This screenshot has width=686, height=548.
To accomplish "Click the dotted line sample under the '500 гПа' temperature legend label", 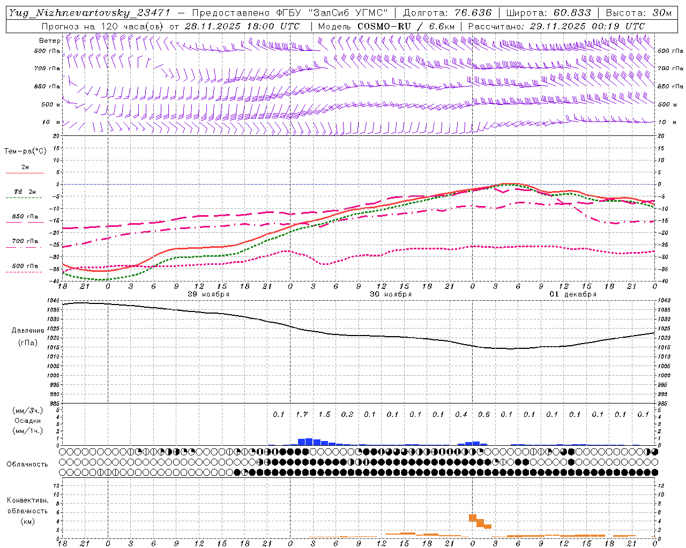I will tap(25, 272).
